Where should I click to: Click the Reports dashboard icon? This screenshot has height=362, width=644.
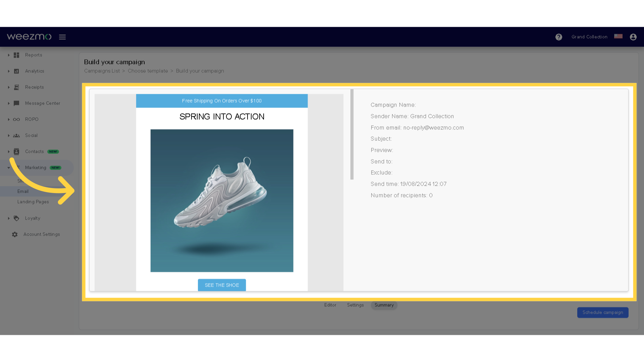pos(16,55)
